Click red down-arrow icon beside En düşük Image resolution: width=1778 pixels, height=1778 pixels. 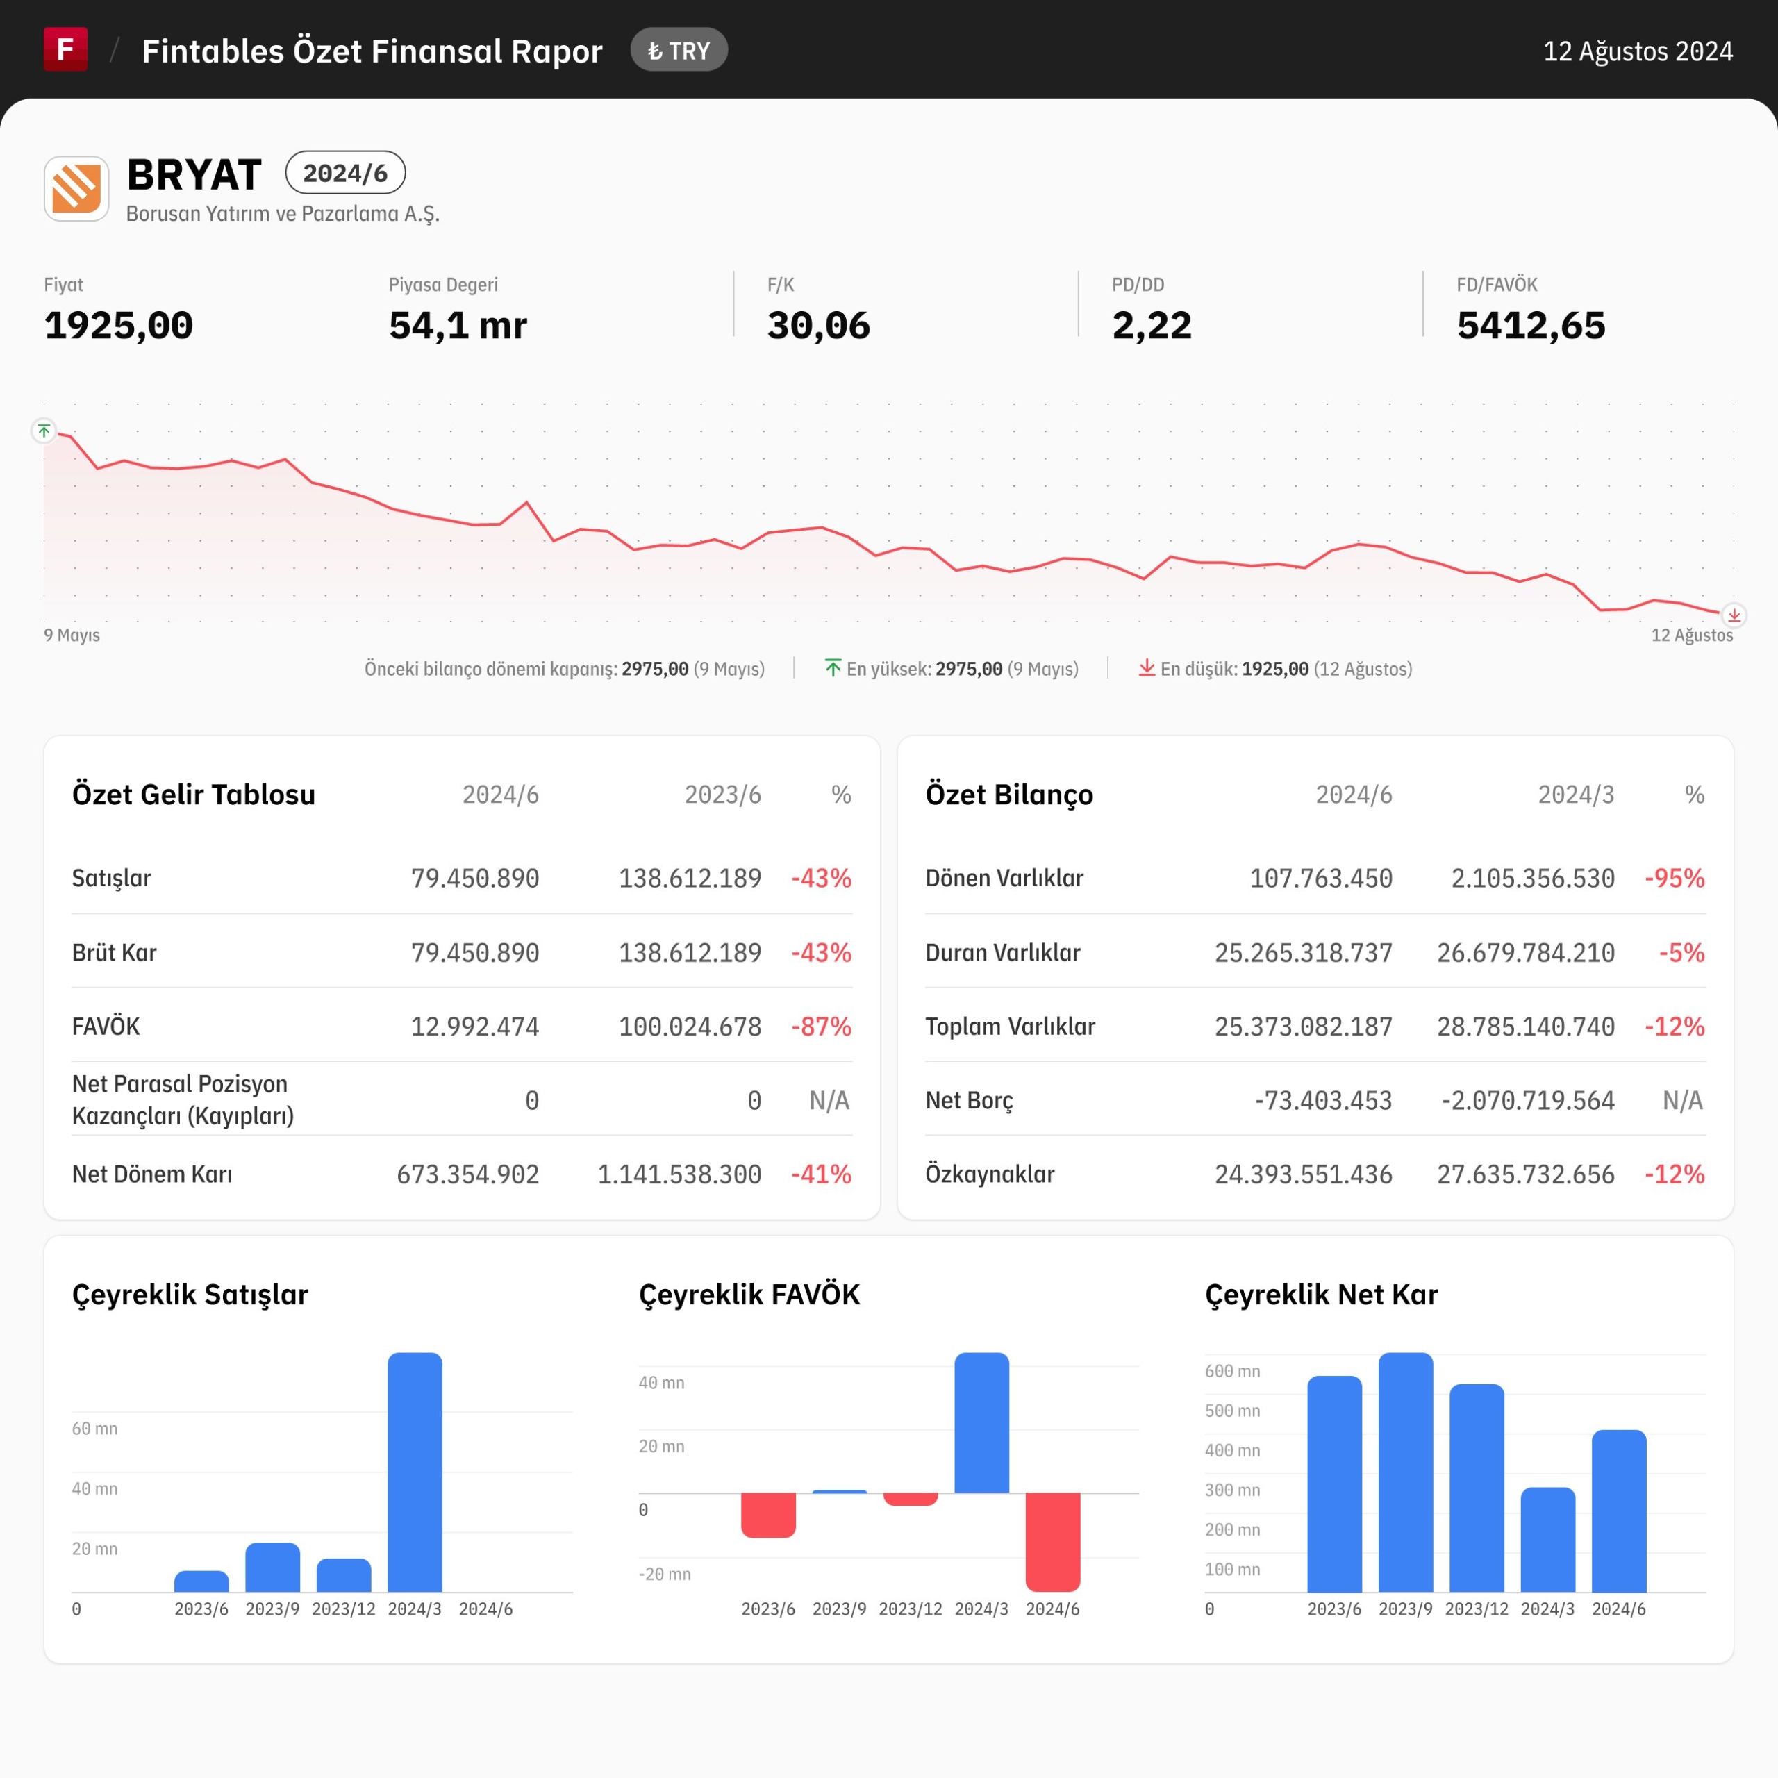[1147, 668]
